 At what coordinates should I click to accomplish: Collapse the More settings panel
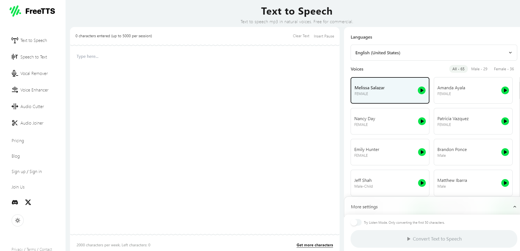tap(514, 207)
